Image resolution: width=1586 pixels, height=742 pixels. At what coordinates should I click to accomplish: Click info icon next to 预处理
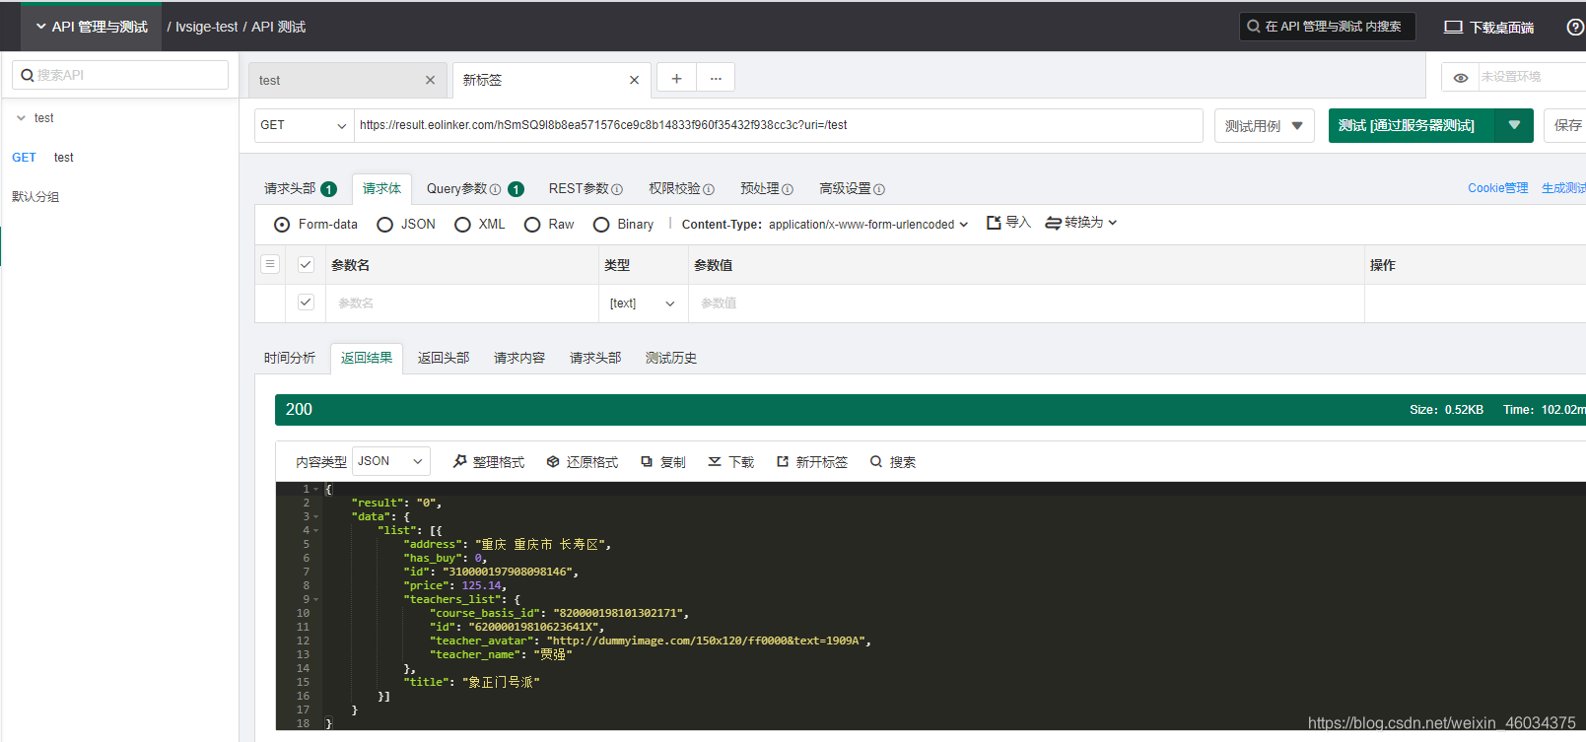pyautogui.click(x=788, y=189)
